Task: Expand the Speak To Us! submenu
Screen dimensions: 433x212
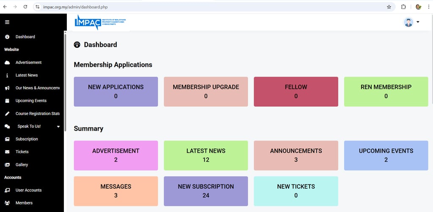Action: coord(58,127)
